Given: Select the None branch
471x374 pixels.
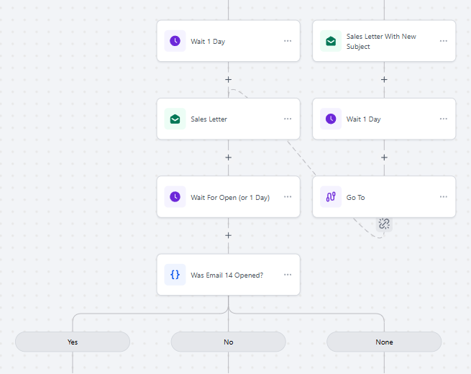Looking at the screenshot, I should pyautogui.click(x=384, y=342).
